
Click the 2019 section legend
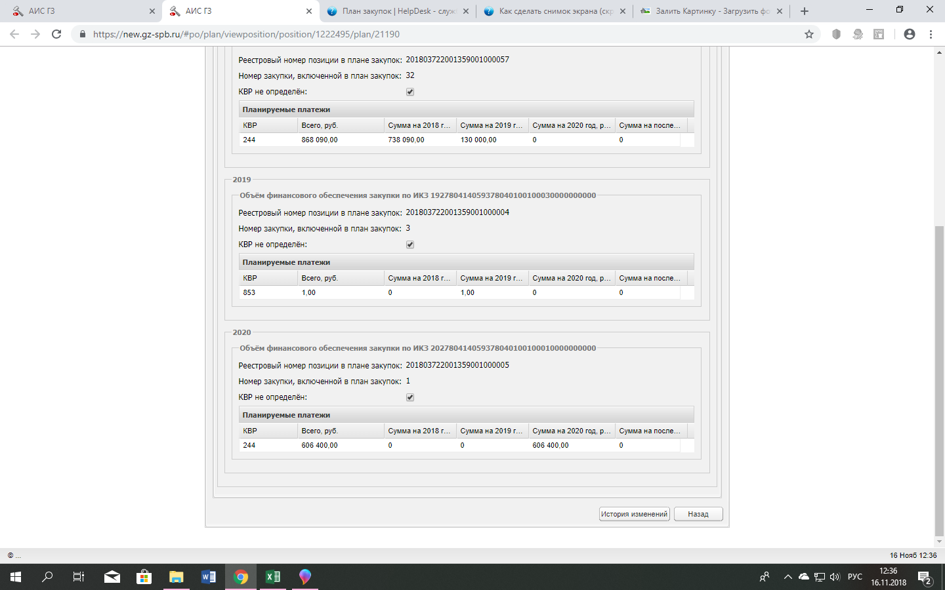[241, 180]
